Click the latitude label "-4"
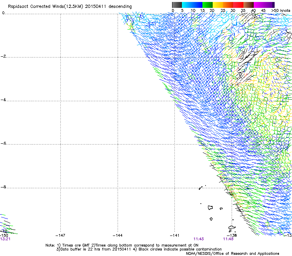This screenshot has height=256, width=292. (3, 100)
